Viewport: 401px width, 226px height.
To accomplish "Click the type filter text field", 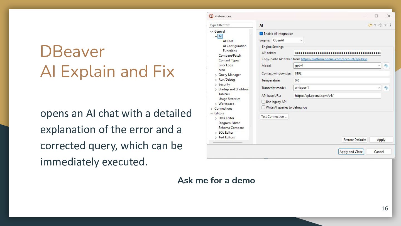I will (231, 25).
